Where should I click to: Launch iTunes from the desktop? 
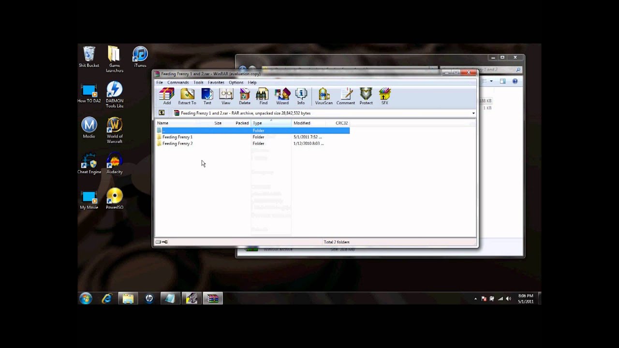point(140,57)
